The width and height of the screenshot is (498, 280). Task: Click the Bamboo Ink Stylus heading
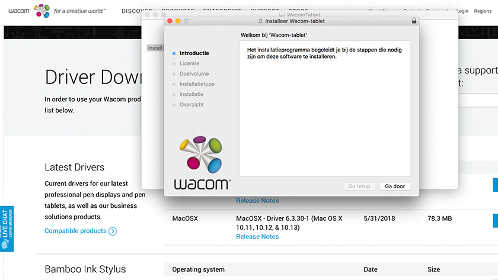click(85, 269)
